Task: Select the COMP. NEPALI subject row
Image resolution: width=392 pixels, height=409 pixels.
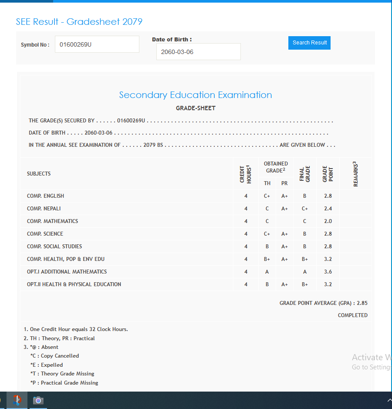Action: click(x=44, y=209)
